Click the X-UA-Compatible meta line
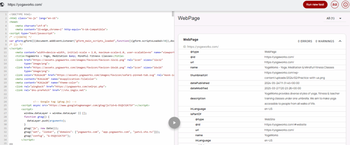The height and width of the screenshot is (145, 350). (x=62, y=29)
